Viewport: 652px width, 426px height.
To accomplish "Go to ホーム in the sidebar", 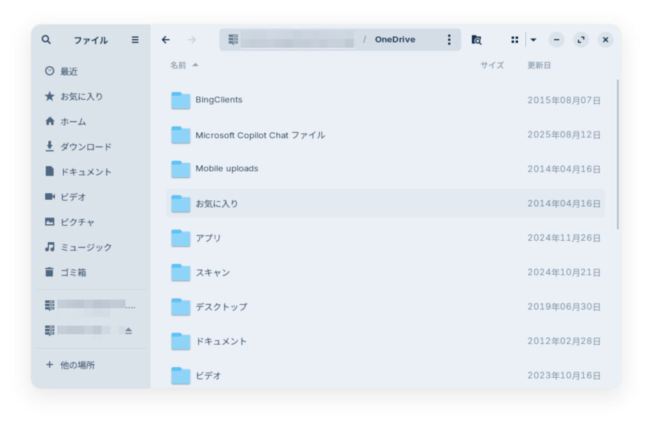I will [x=73, y=121].
